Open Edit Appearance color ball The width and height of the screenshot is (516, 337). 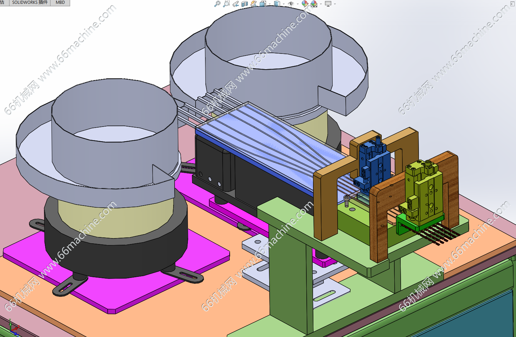click(305, 4)
